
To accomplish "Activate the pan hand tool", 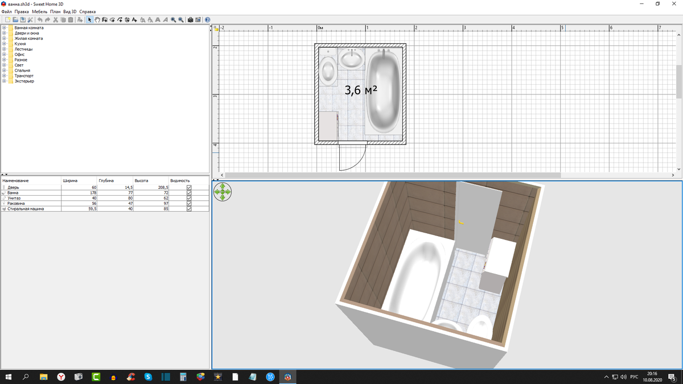I will [97, 20].
